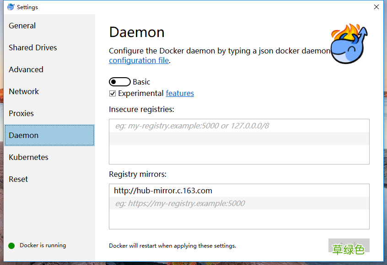Viewport: 387px width, 265px height.
Task: Open the configuration file link
Action: pyautogui.click(x=139, y=60)
